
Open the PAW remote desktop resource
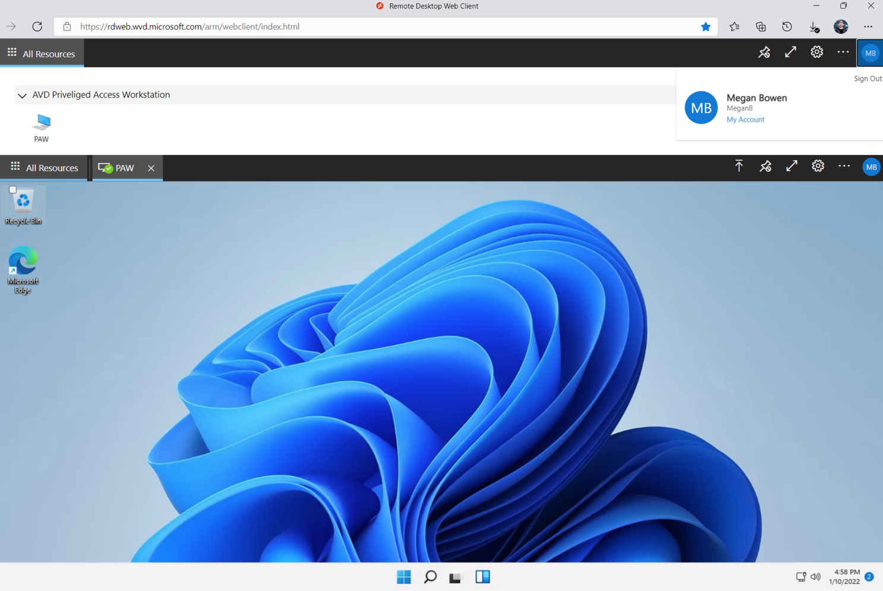pos(42,127)
